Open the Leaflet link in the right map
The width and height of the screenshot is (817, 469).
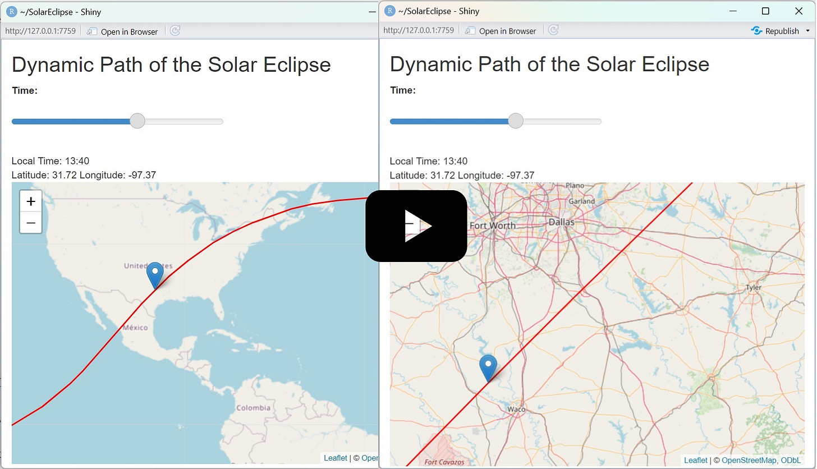[x=696, y=461]
